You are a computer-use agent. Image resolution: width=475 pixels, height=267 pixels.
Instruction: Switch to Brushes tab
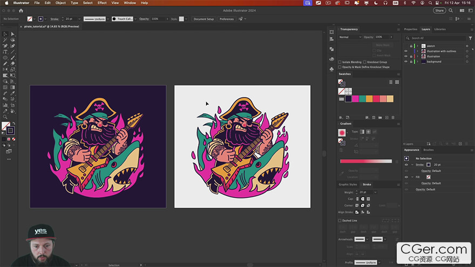pos(429,150)
